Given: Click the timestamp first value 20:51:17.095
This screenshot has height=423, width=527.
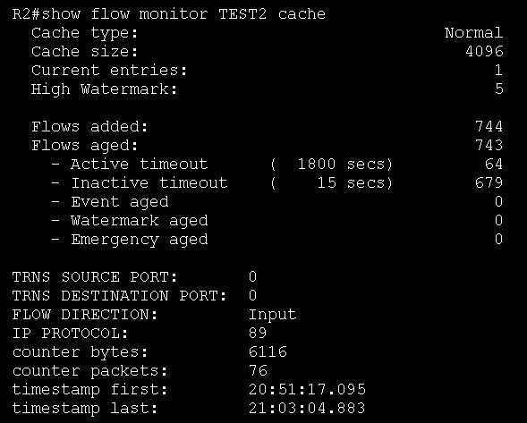Looking at the screenshot, I should (x=307, y=391).
